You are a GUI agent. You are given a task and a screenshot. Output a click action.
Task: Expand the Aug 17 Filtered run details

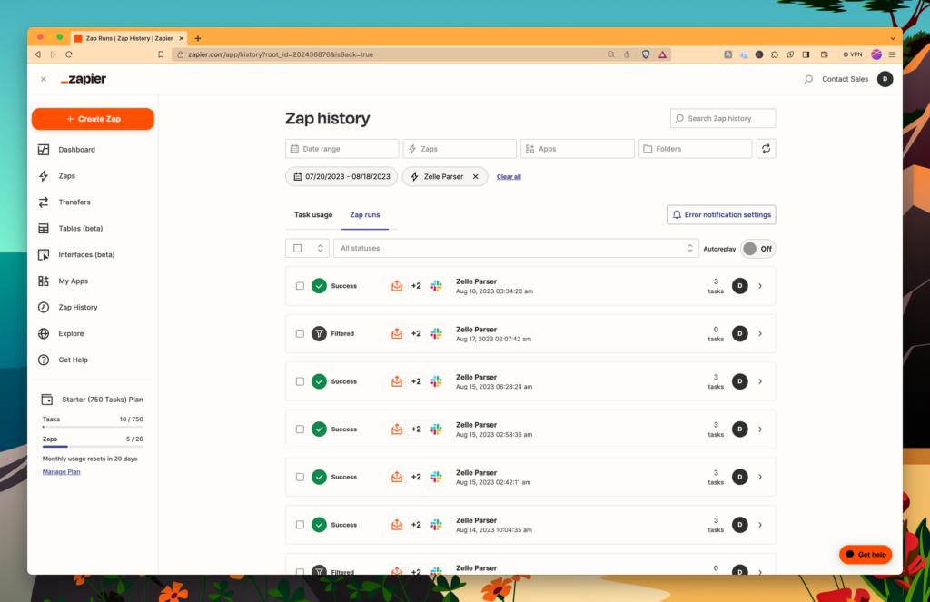(x=761, y=333)
